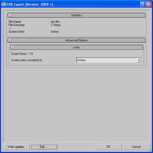Close the FBX Export dialog
This screenshot has width=153, height=153.
point(149,4)
